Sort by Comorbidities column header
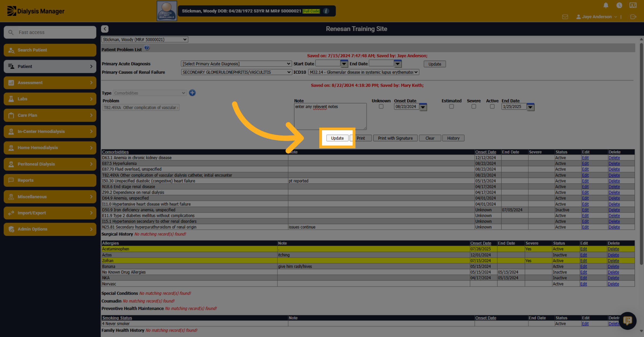Screen dimensions: 644x337 tap(115, 152)
